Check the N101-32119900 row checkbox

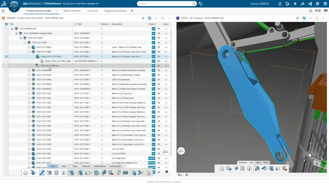[x=6, y=47]
